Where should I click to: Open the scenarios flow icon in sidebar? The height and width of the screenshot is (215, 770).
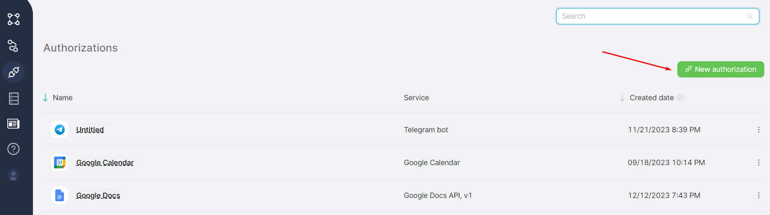click(x=13, y=19)
